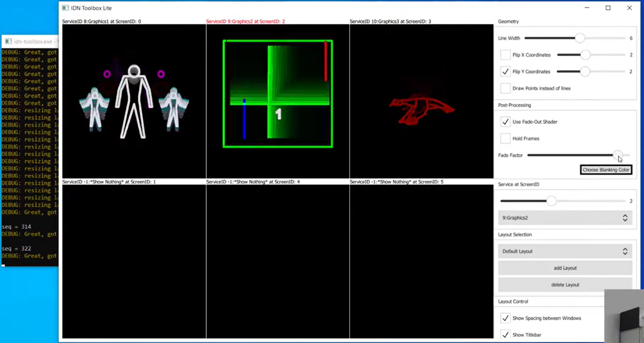Uncheck Flip Y Coordinates checkbox
The height and width of the screenshot is (343, 644).
pyautogui.click(x=505, y=72)
